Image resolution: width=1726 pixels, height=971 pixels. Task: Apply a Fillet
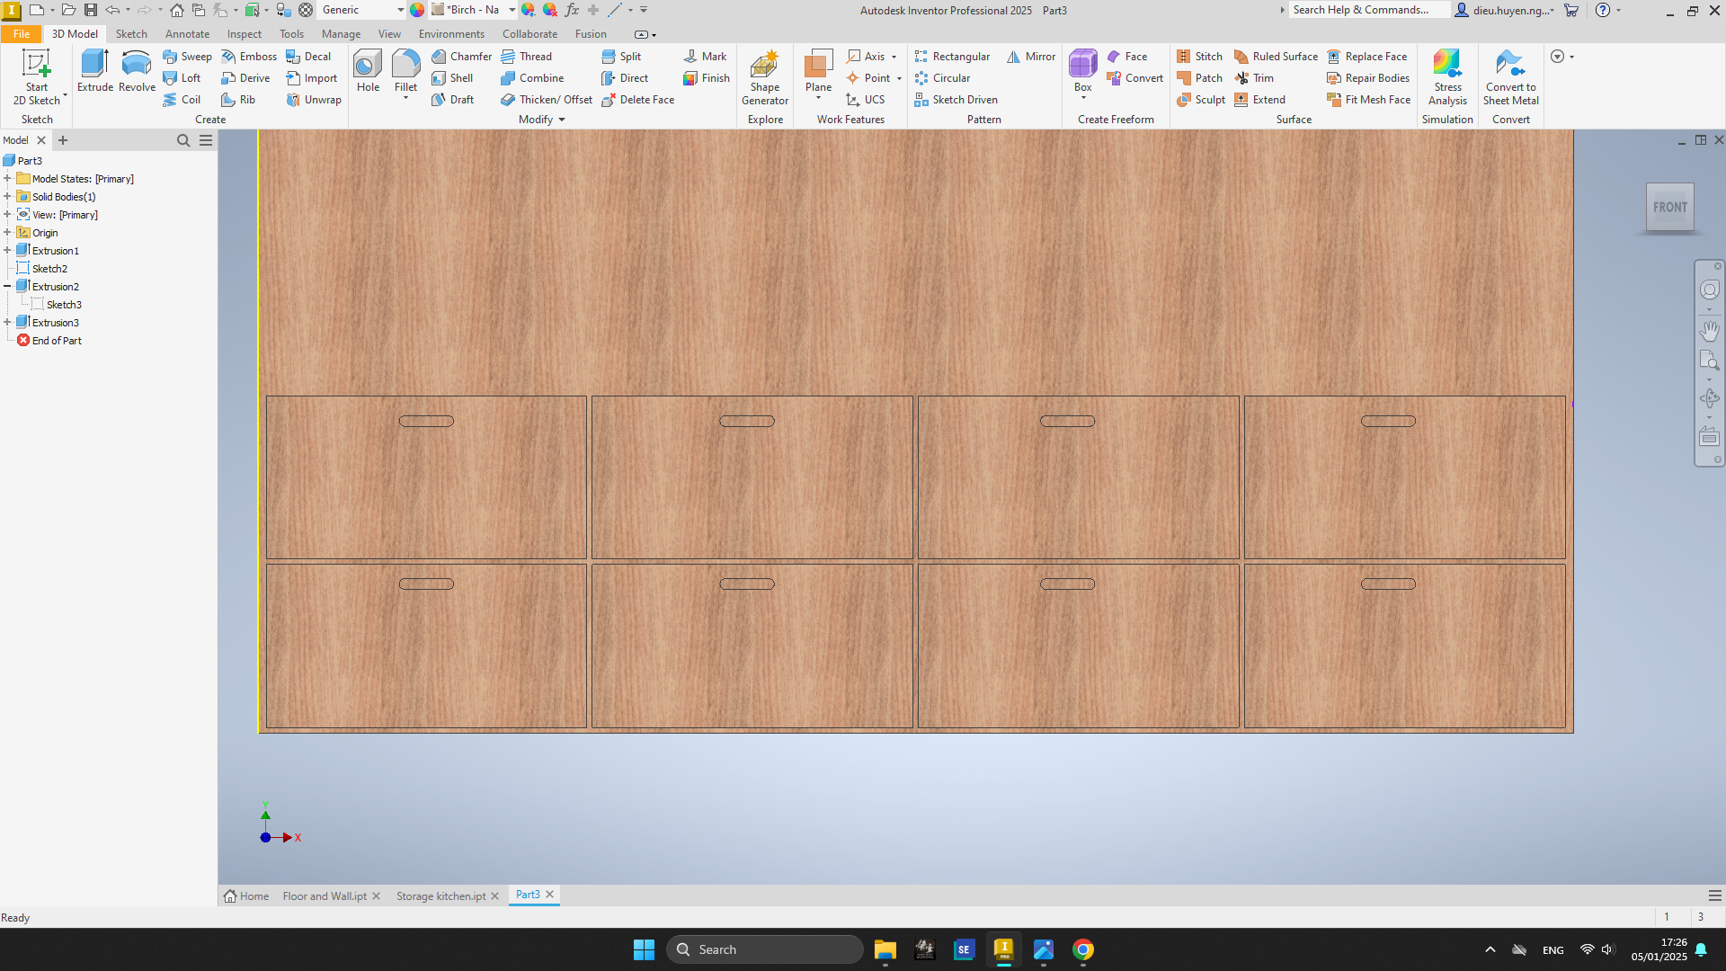pyautogui.click(x=405, y=71)
